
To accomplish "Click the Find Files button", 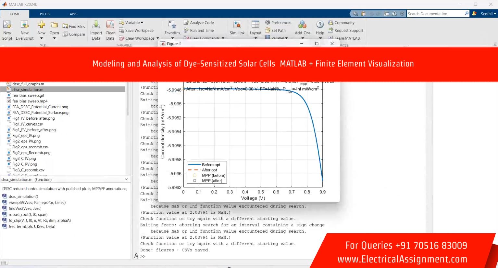I will click(74, 26).
